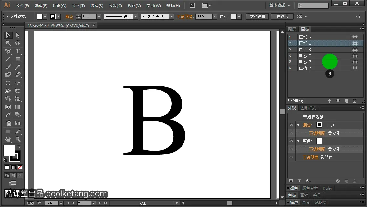
Task: Set paint mode to solid Color
Action: [x=7, y=168]
